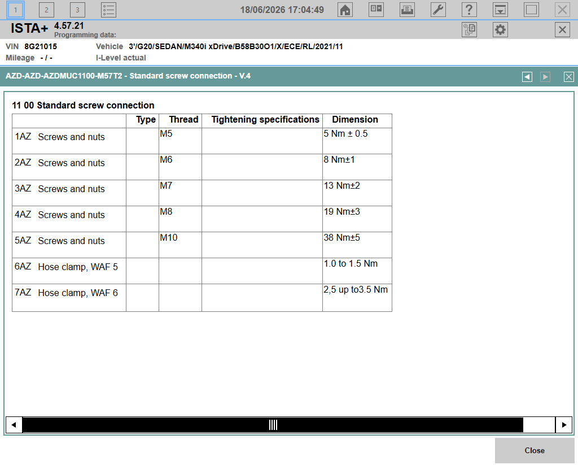Click the 2,5 up to3.5 Nm value
Viewport: 578px width, 465px height.
356,289
